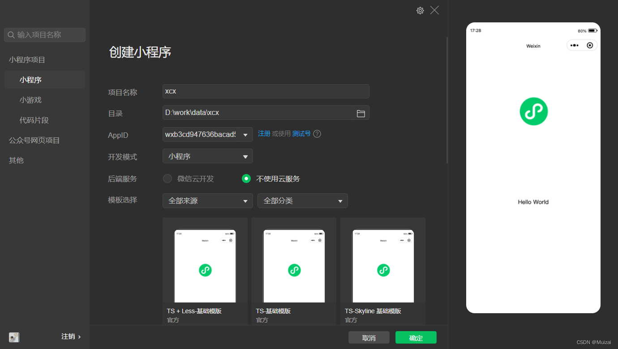Click the green mini program logo in preview
Image resolution: width=618 pixels, height=349 pixels.
533,111
